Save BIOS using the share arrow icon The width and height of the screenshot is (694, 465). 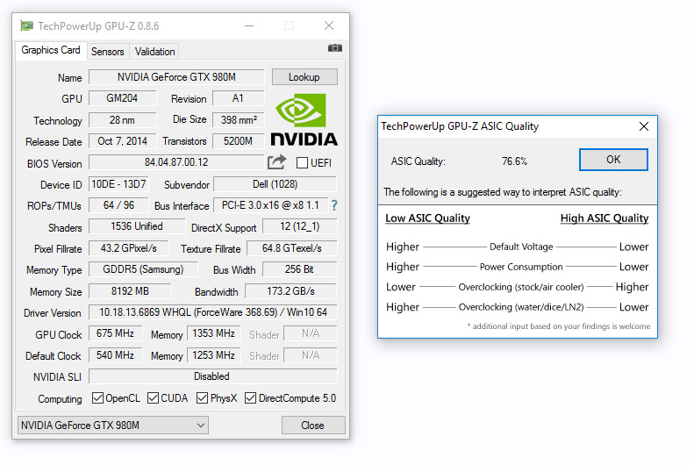coord(276,162)
